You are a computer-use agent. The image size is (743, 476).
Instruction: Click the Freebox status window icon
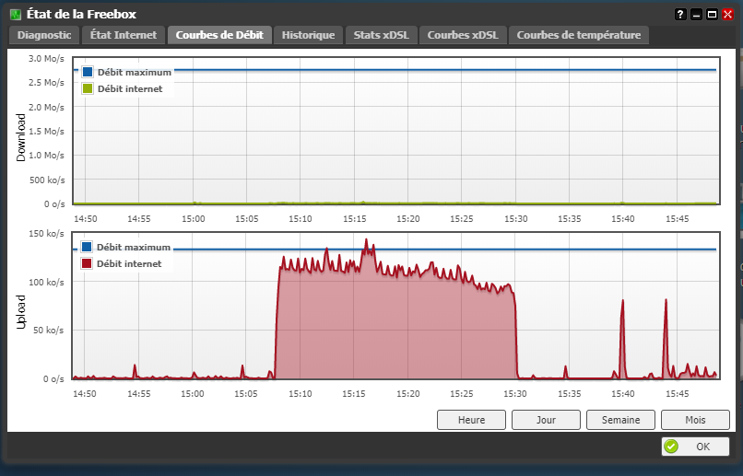point(16,14)
